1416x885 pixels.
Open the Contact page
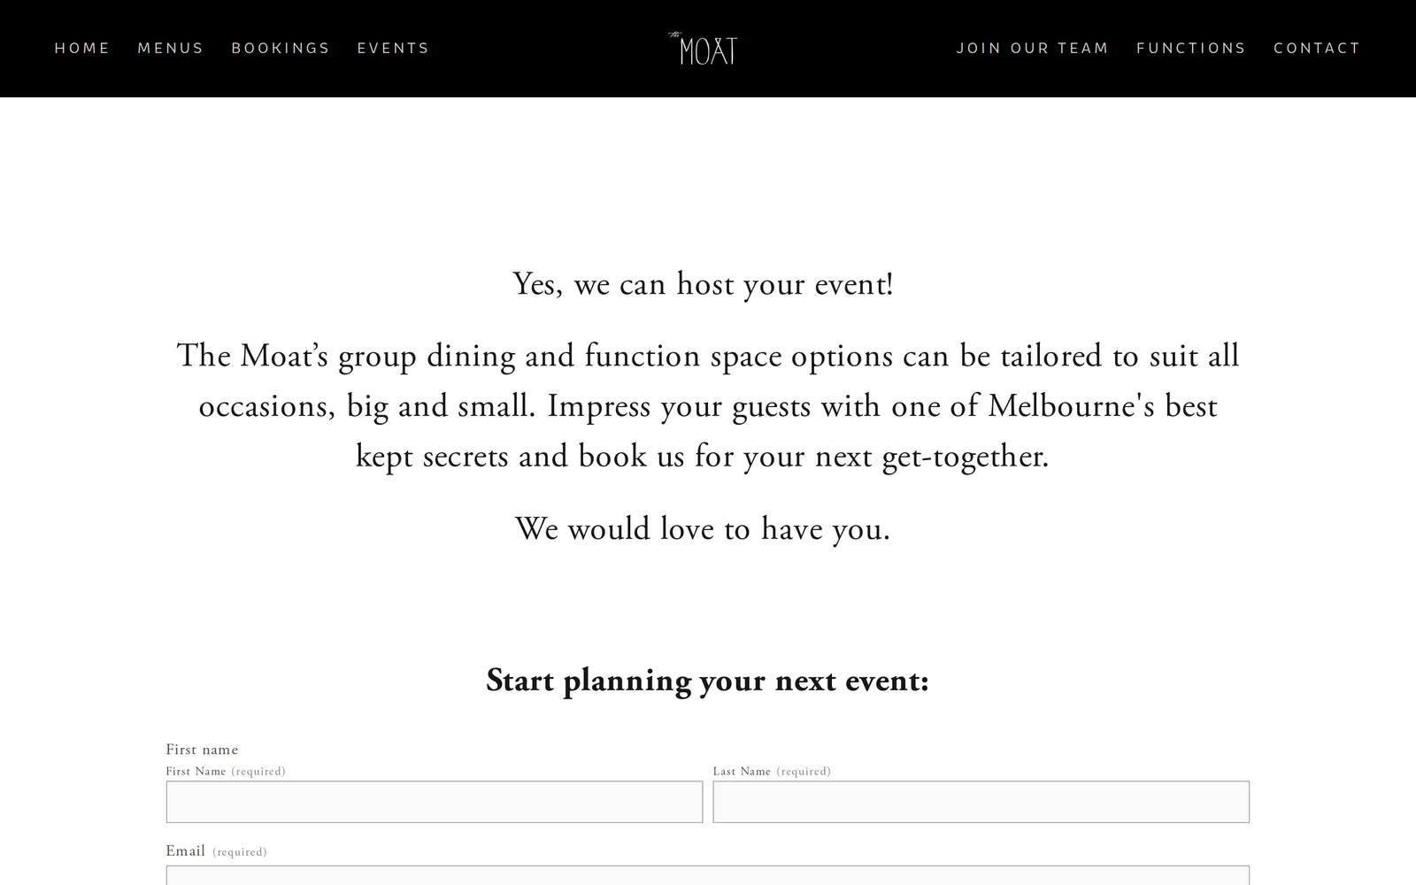tap(1317, 48)
